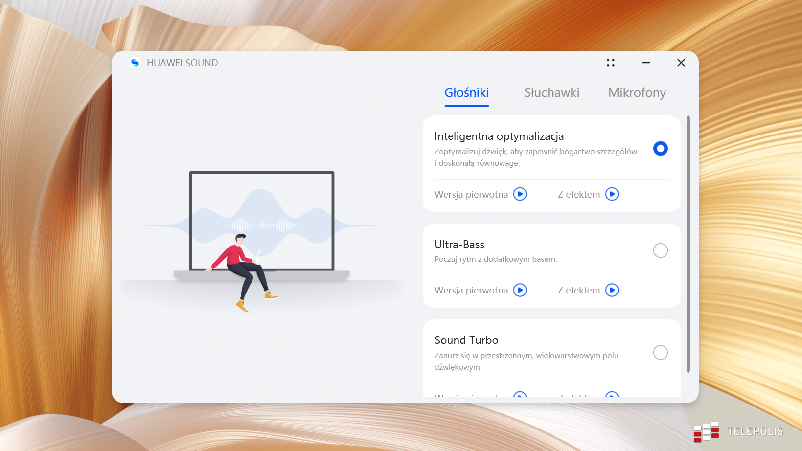The image size is (802, 451).
Task: Close the Huawei Sound window
Action: [x=681, y=63]
